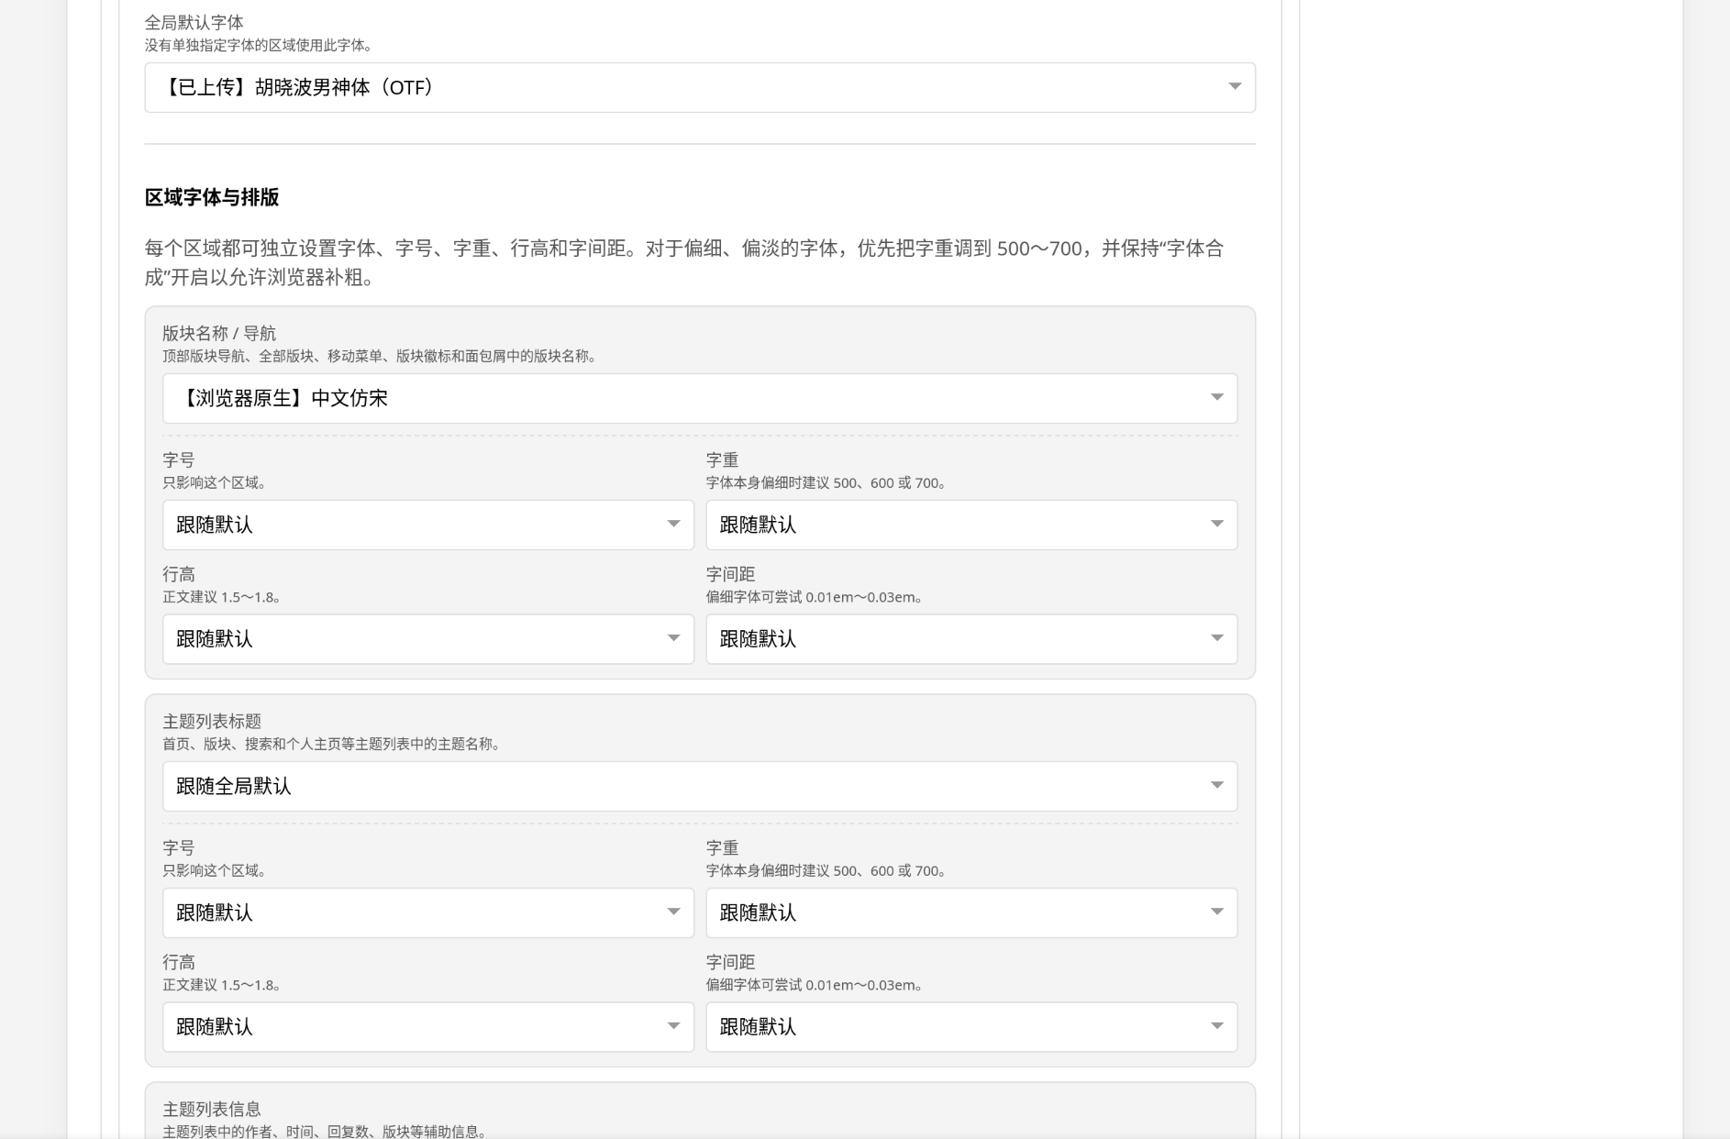Click 偏细字体可尝试 hint in 版块名称 / 导航 section
This screenshot has width=1730, height=1139.
coord(815,597)
